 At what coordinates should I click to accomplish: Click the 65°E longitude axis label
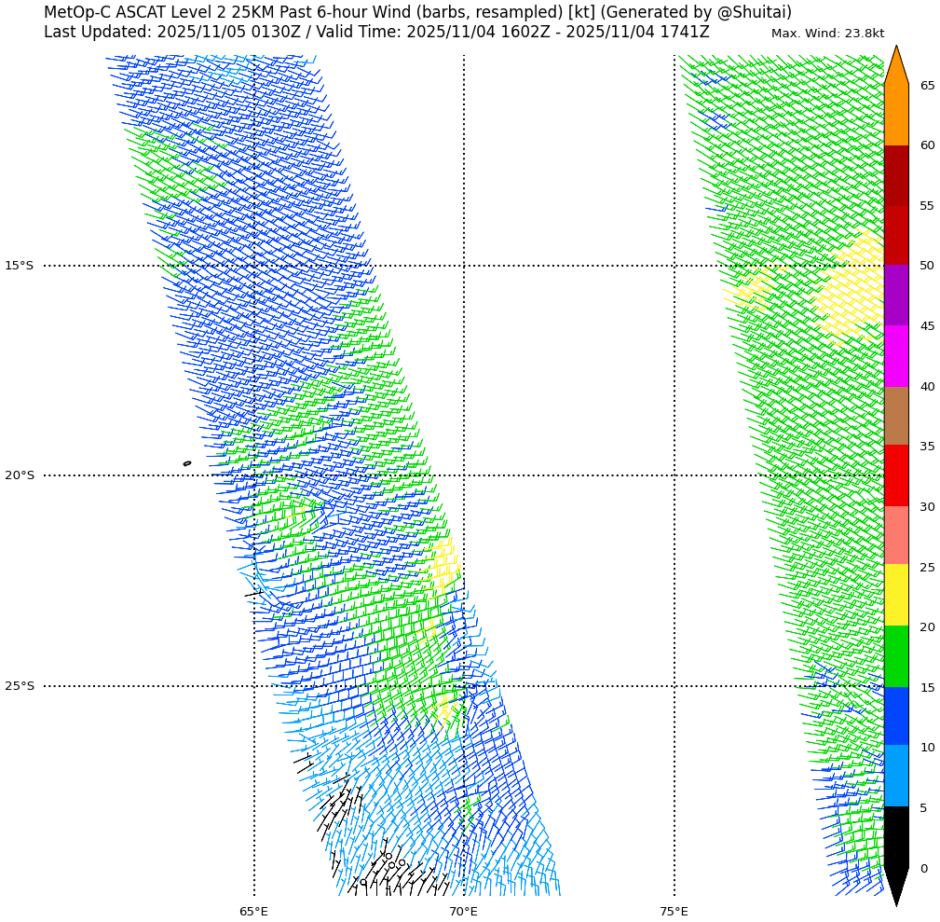[x=253, y=911]
